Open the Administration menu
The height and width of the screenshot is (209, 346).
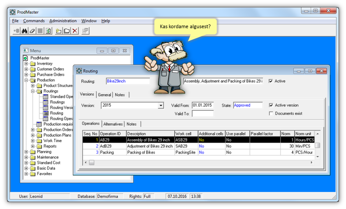click(63, 21)
